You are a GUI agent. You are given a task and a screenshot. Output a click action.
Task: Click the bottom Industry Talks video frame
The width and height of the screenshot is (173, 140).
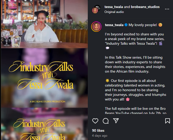44,124
